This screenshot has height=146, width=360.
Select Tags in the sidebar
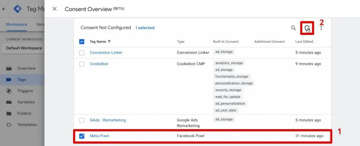pos(21,79)
